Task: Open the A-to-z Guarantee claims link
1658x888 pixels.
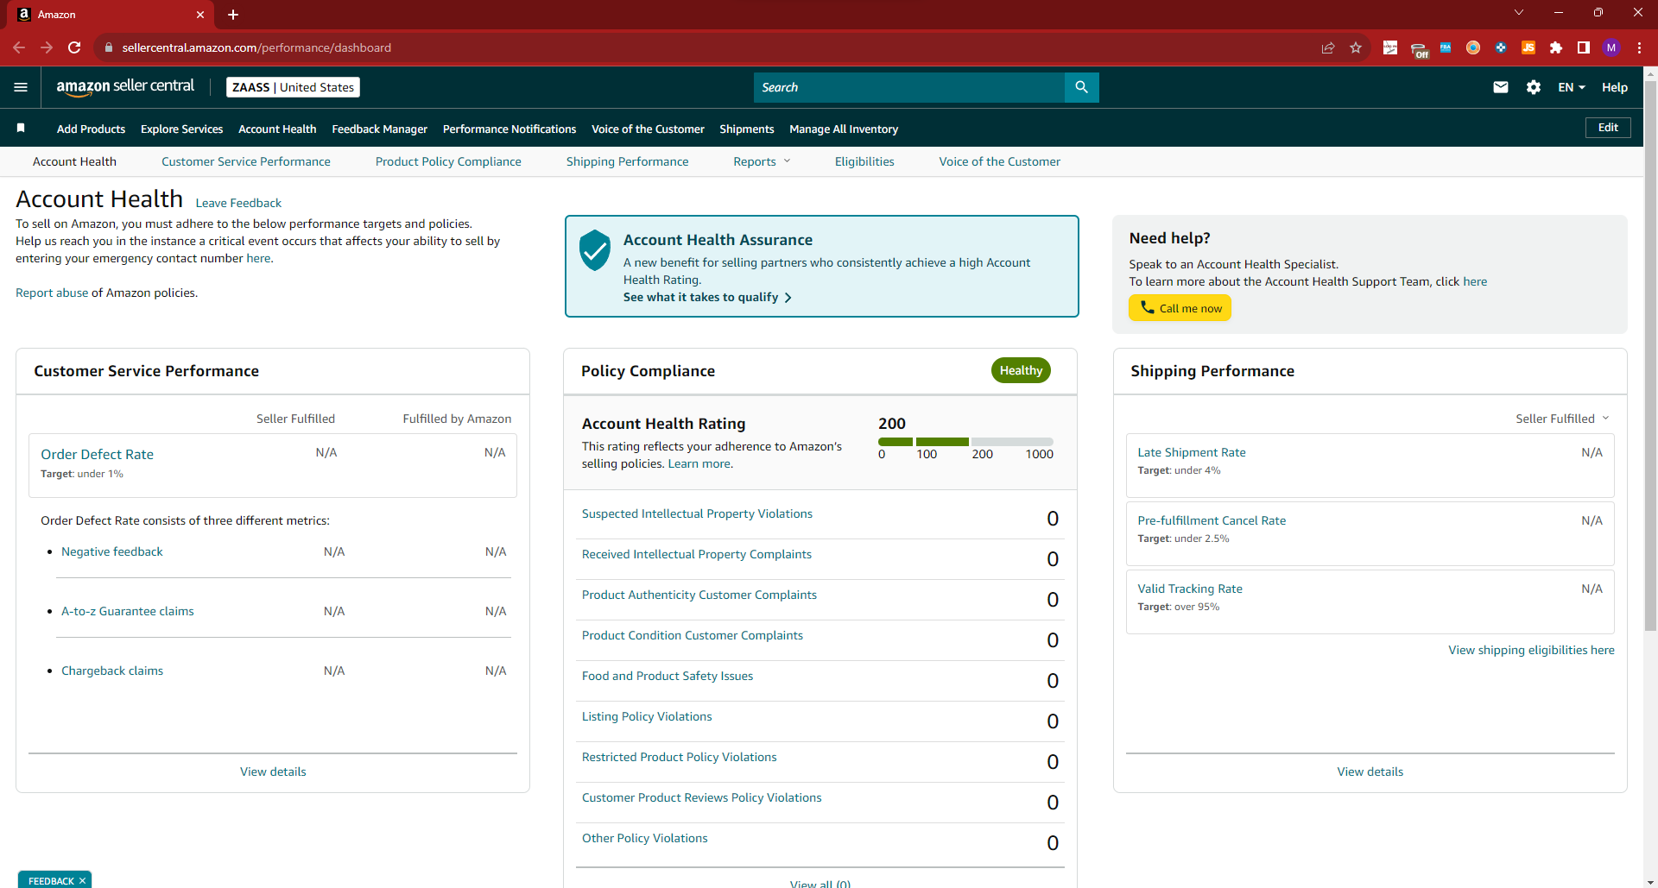Action: click(x=128, y=611)
